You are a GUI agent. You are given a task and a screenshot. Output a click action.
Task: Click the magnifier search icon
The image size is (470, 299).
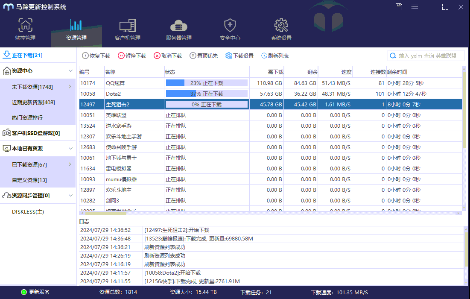pos(393,56)
